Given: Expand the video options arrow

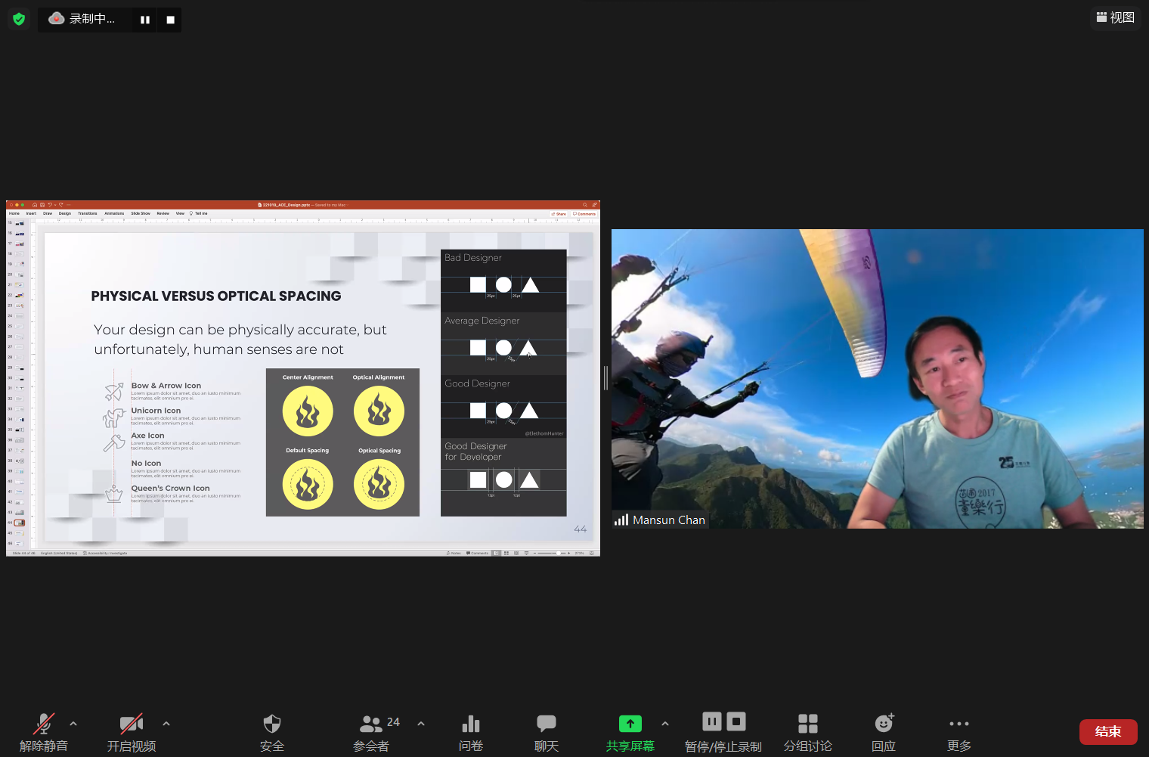Looking at the screenshot, I should click(166, 724).
